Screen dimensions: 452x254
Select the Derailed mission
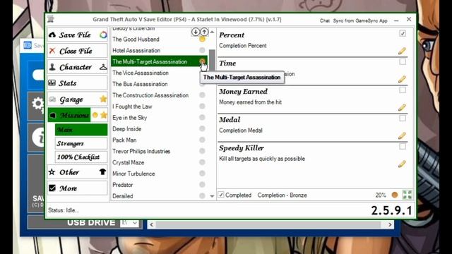click(x=159, y=196)
